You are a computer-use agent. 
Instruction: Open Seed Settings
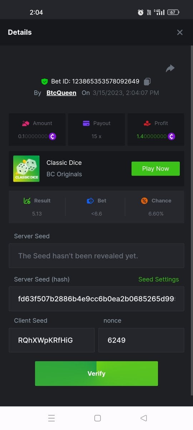(x=159, y=279)
